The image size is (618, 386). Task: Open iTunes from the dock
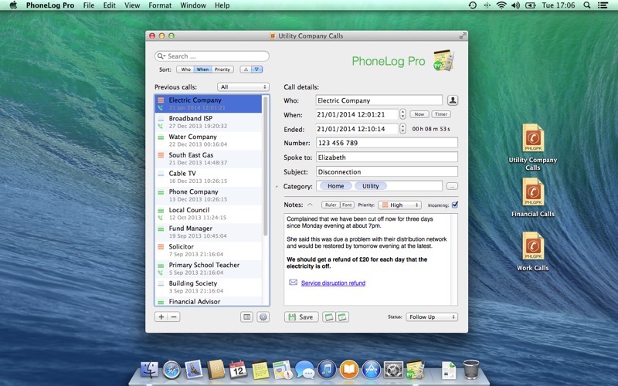click(327, 370)
